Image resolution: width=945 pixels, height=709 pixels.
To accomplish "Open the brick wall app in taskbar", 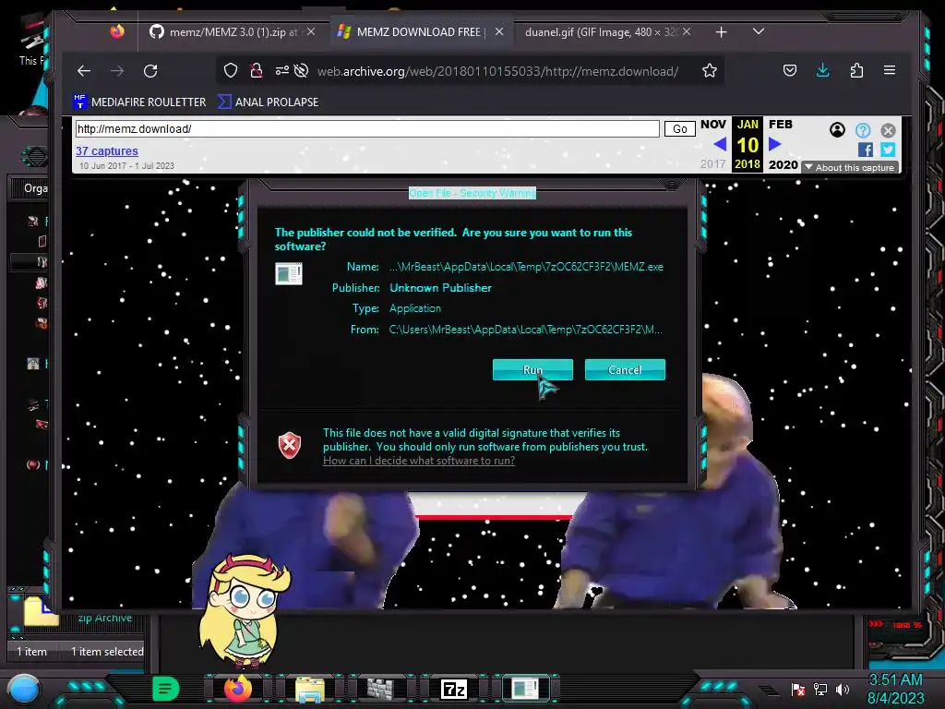I will click(380, 689).
